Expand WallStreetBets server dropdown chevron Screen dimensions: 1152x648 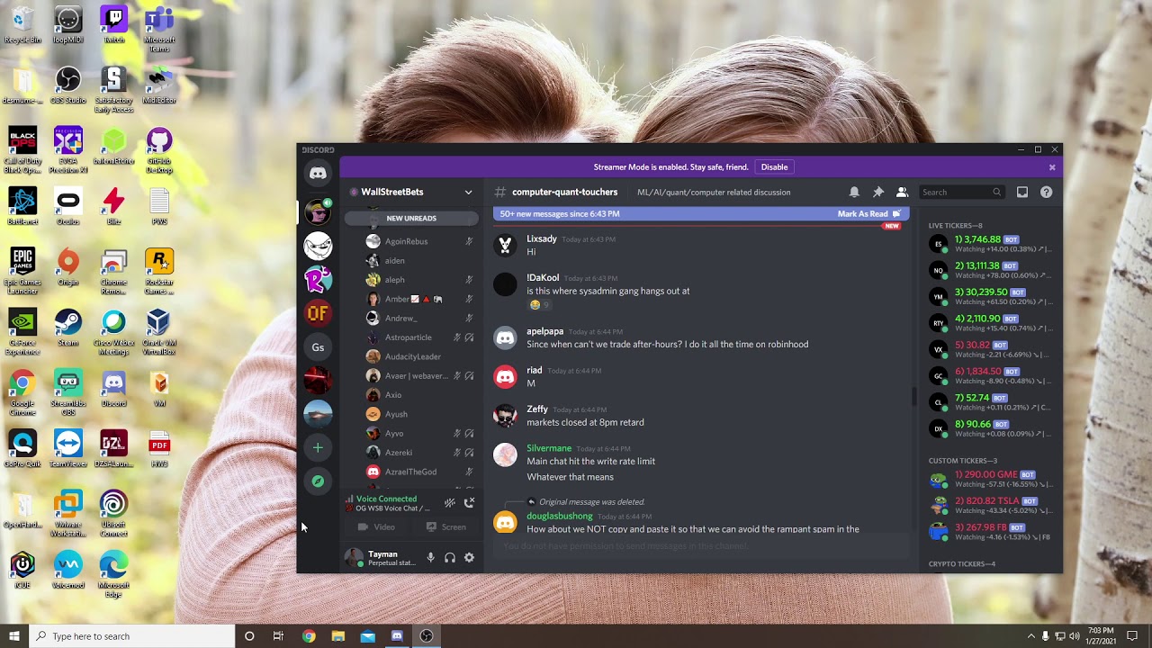pos(468,192)
